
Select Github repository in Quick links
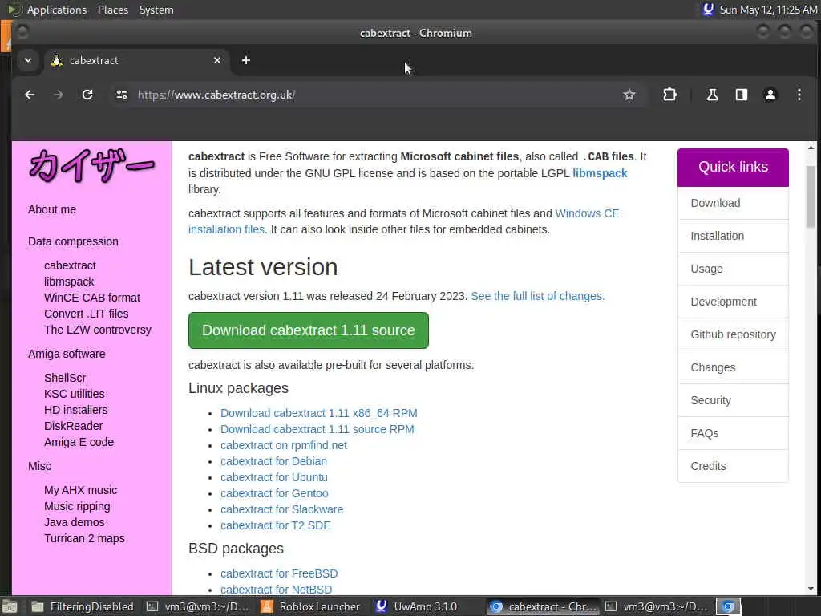(733, 334)
